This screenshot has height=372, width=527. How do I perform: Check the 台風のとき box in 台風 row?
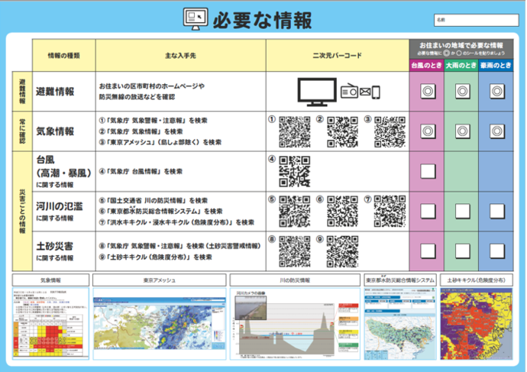click(428, 170)
